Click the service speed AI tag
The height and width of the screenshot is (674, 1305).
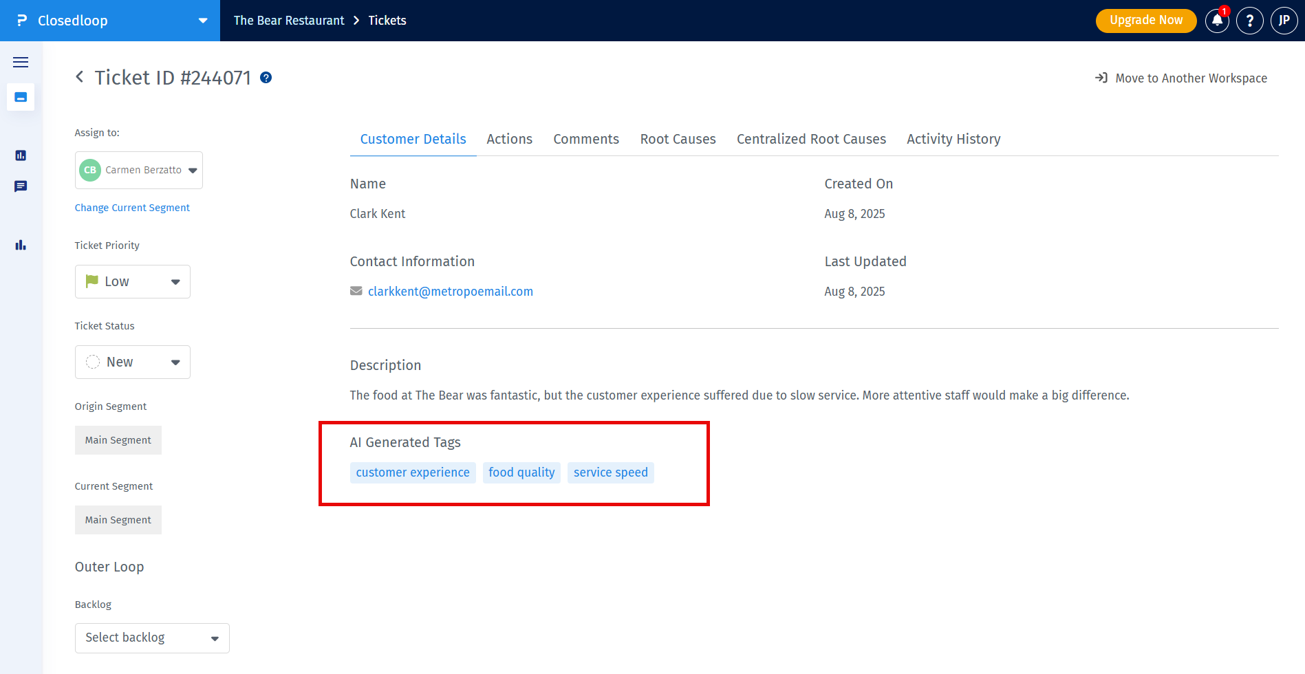(610, 472)
